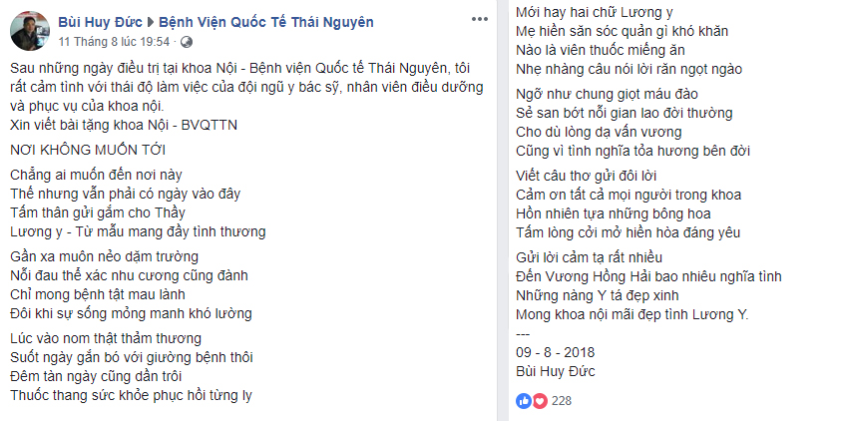Click the line 'Lúc vào nom thật thảm thương'

107,338
